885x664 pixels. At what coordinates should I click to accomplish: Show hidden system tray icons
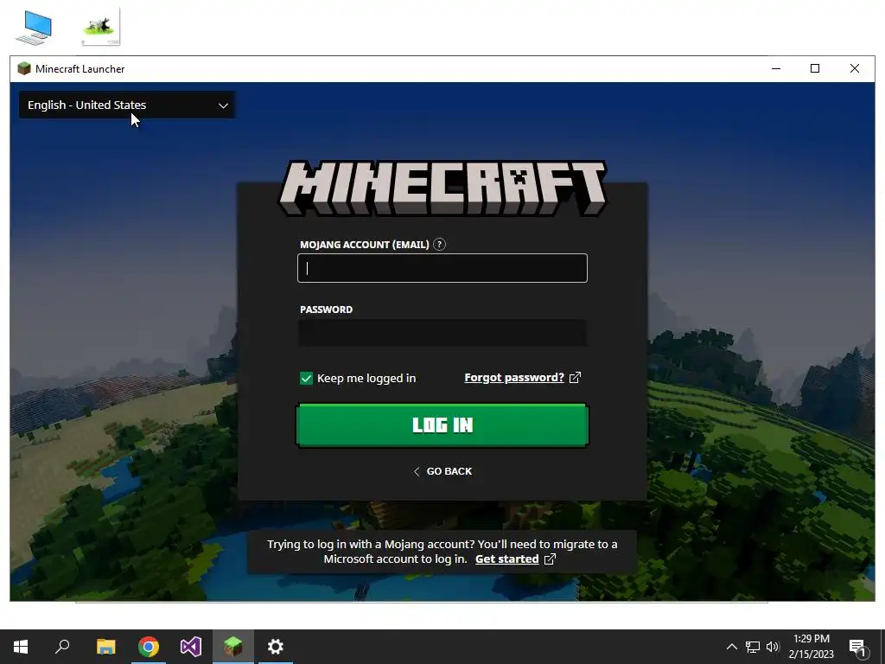[x=731, y=647]
